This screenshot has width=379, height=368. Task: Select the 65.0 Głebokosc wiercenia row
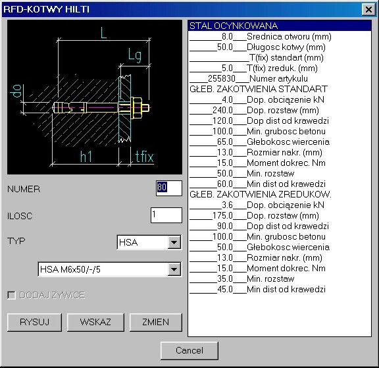click(280, 142)
